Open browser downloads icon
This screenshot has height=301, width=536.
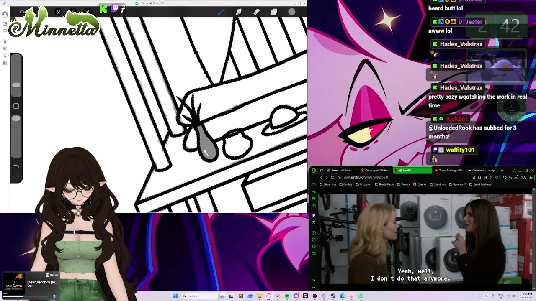(516, 177)
